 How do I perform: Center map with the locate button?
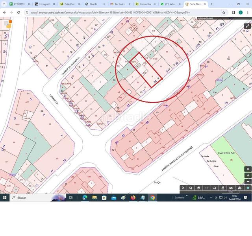tap(248, 169)
